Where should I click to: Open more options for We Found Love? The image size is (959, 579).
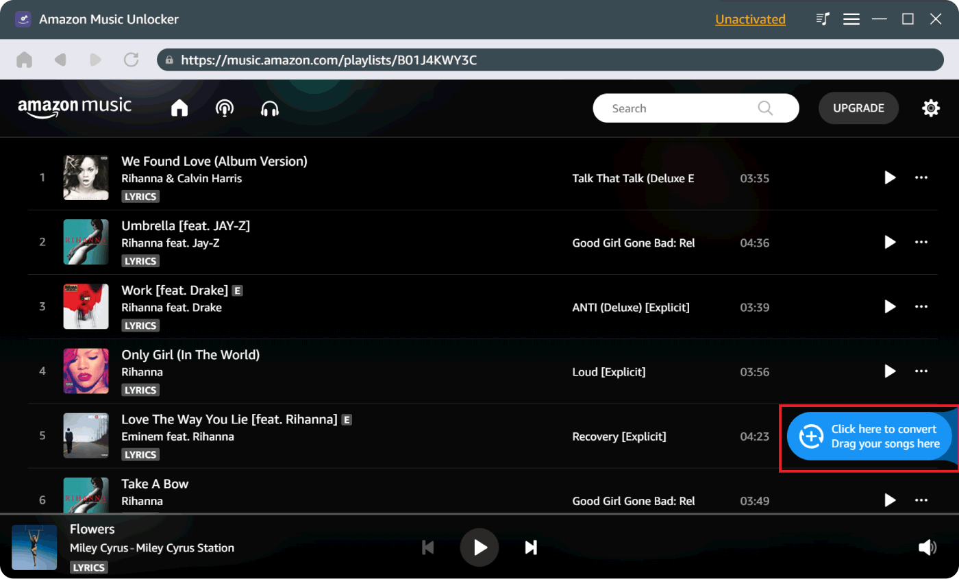[921, 177]
